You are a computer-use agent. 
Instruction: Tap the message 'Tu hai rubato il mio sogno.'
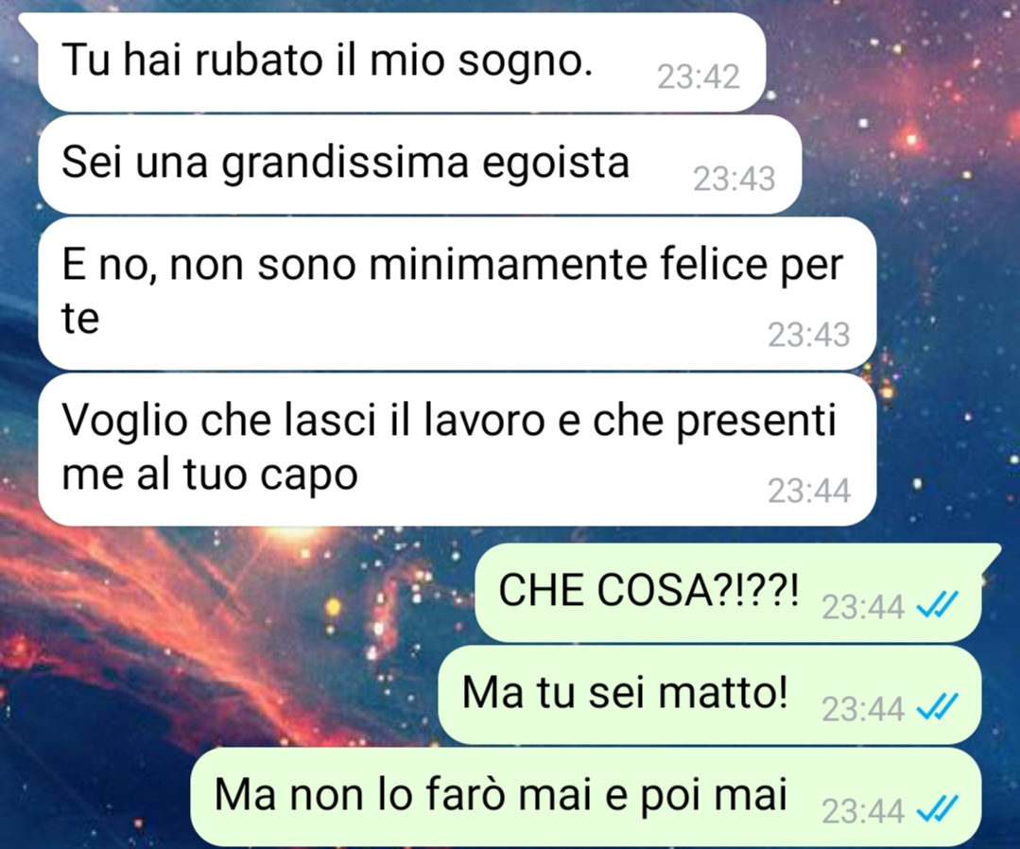pyautogui.click(x=400, y=61)
